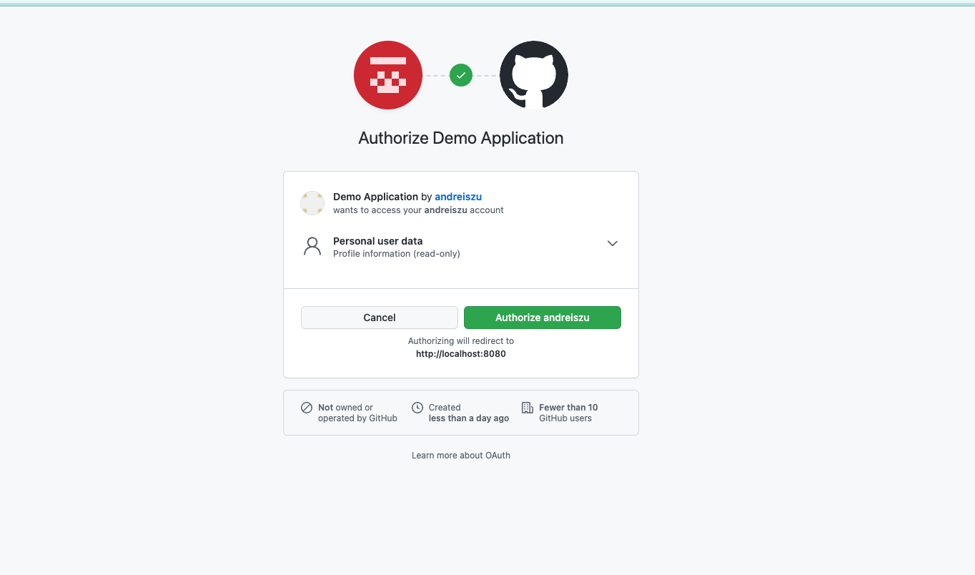
Task: Click the http://localhost:8080 redirect URL text
Action: point(461,354)
